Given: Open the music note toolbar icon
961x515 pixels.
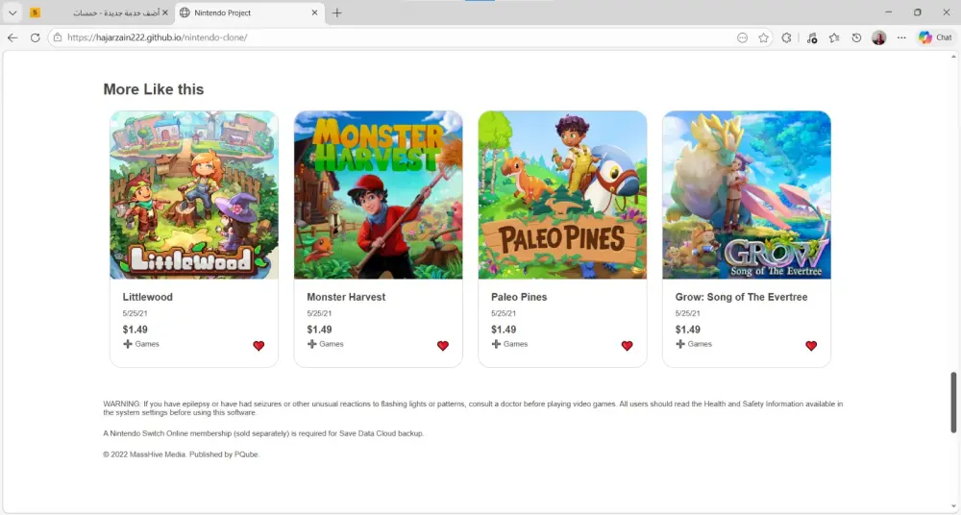Looking at the screenshot, I should [812, 38].
